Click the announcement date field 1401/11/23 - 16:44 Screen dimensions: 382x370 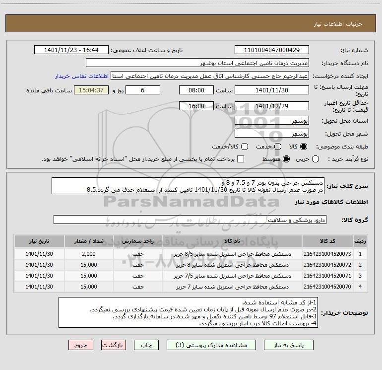coord(71,50)
